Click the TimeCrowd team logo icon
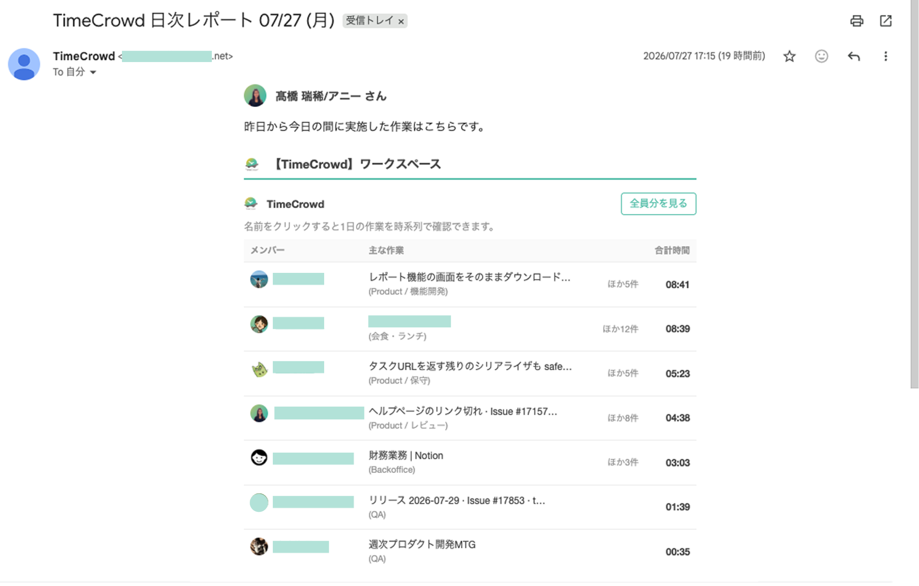The image size is (919, 586). (x=251, y=204)
